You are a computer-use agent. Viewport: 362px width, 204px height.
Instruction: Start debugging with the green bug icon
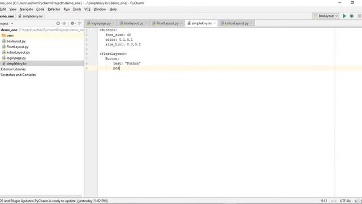[352, 16]
